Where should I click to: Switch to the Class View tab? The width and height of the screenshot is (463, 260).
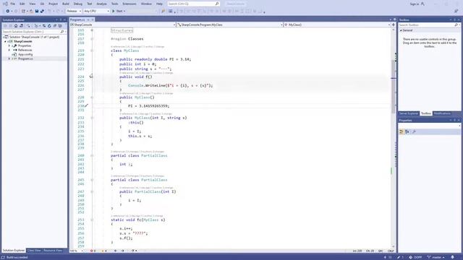[34, 251]
